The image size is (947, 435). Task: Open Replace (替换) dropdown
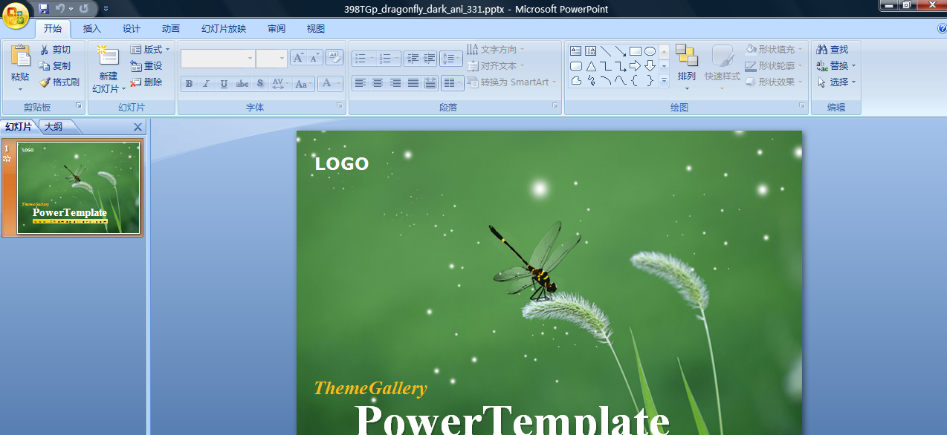tap(836, 66)
